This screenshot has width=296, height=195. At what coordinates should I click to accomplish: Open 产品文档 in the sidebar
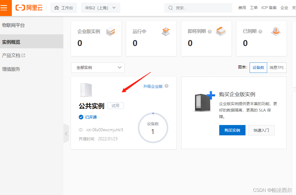pyautogui.click(x=11, y=56)
